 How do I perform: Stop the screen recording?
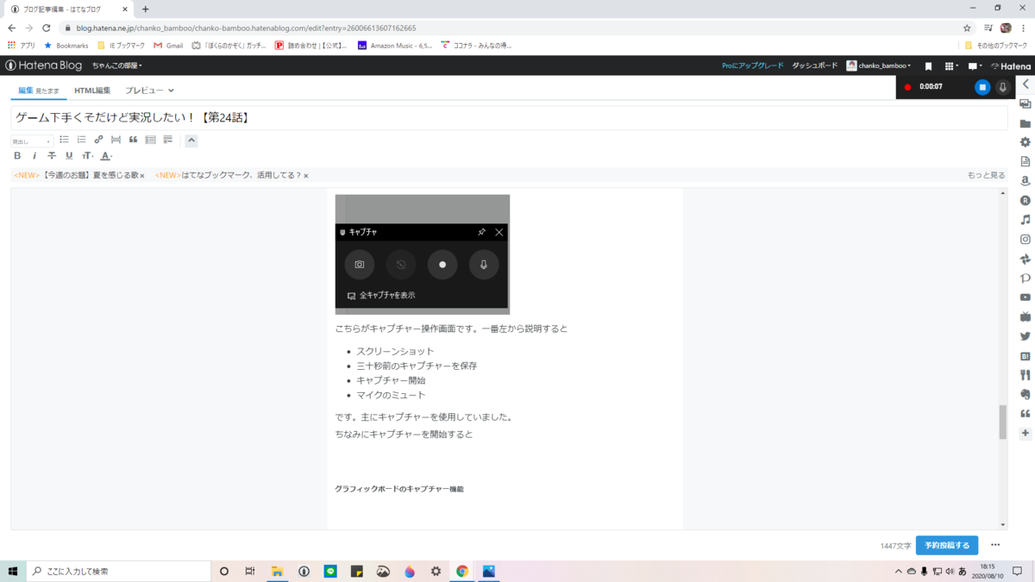982,87
